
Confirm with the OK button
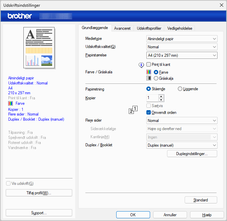tap(133, 215)
